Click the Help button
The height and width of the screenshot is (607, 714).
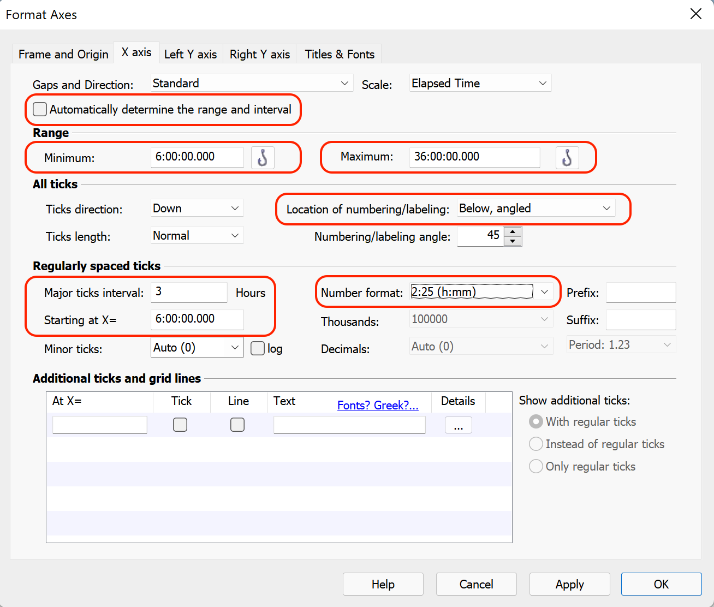[x=383, y=584]
